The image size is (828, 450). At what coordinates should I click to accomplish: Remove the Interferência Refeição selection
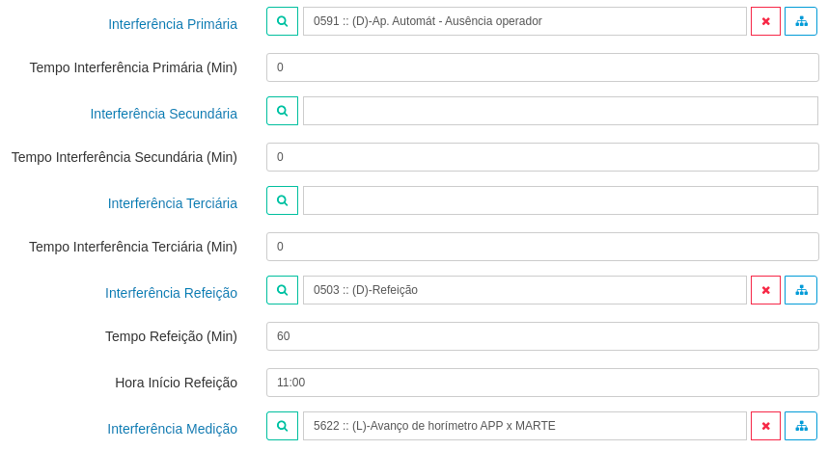[765, 290]
